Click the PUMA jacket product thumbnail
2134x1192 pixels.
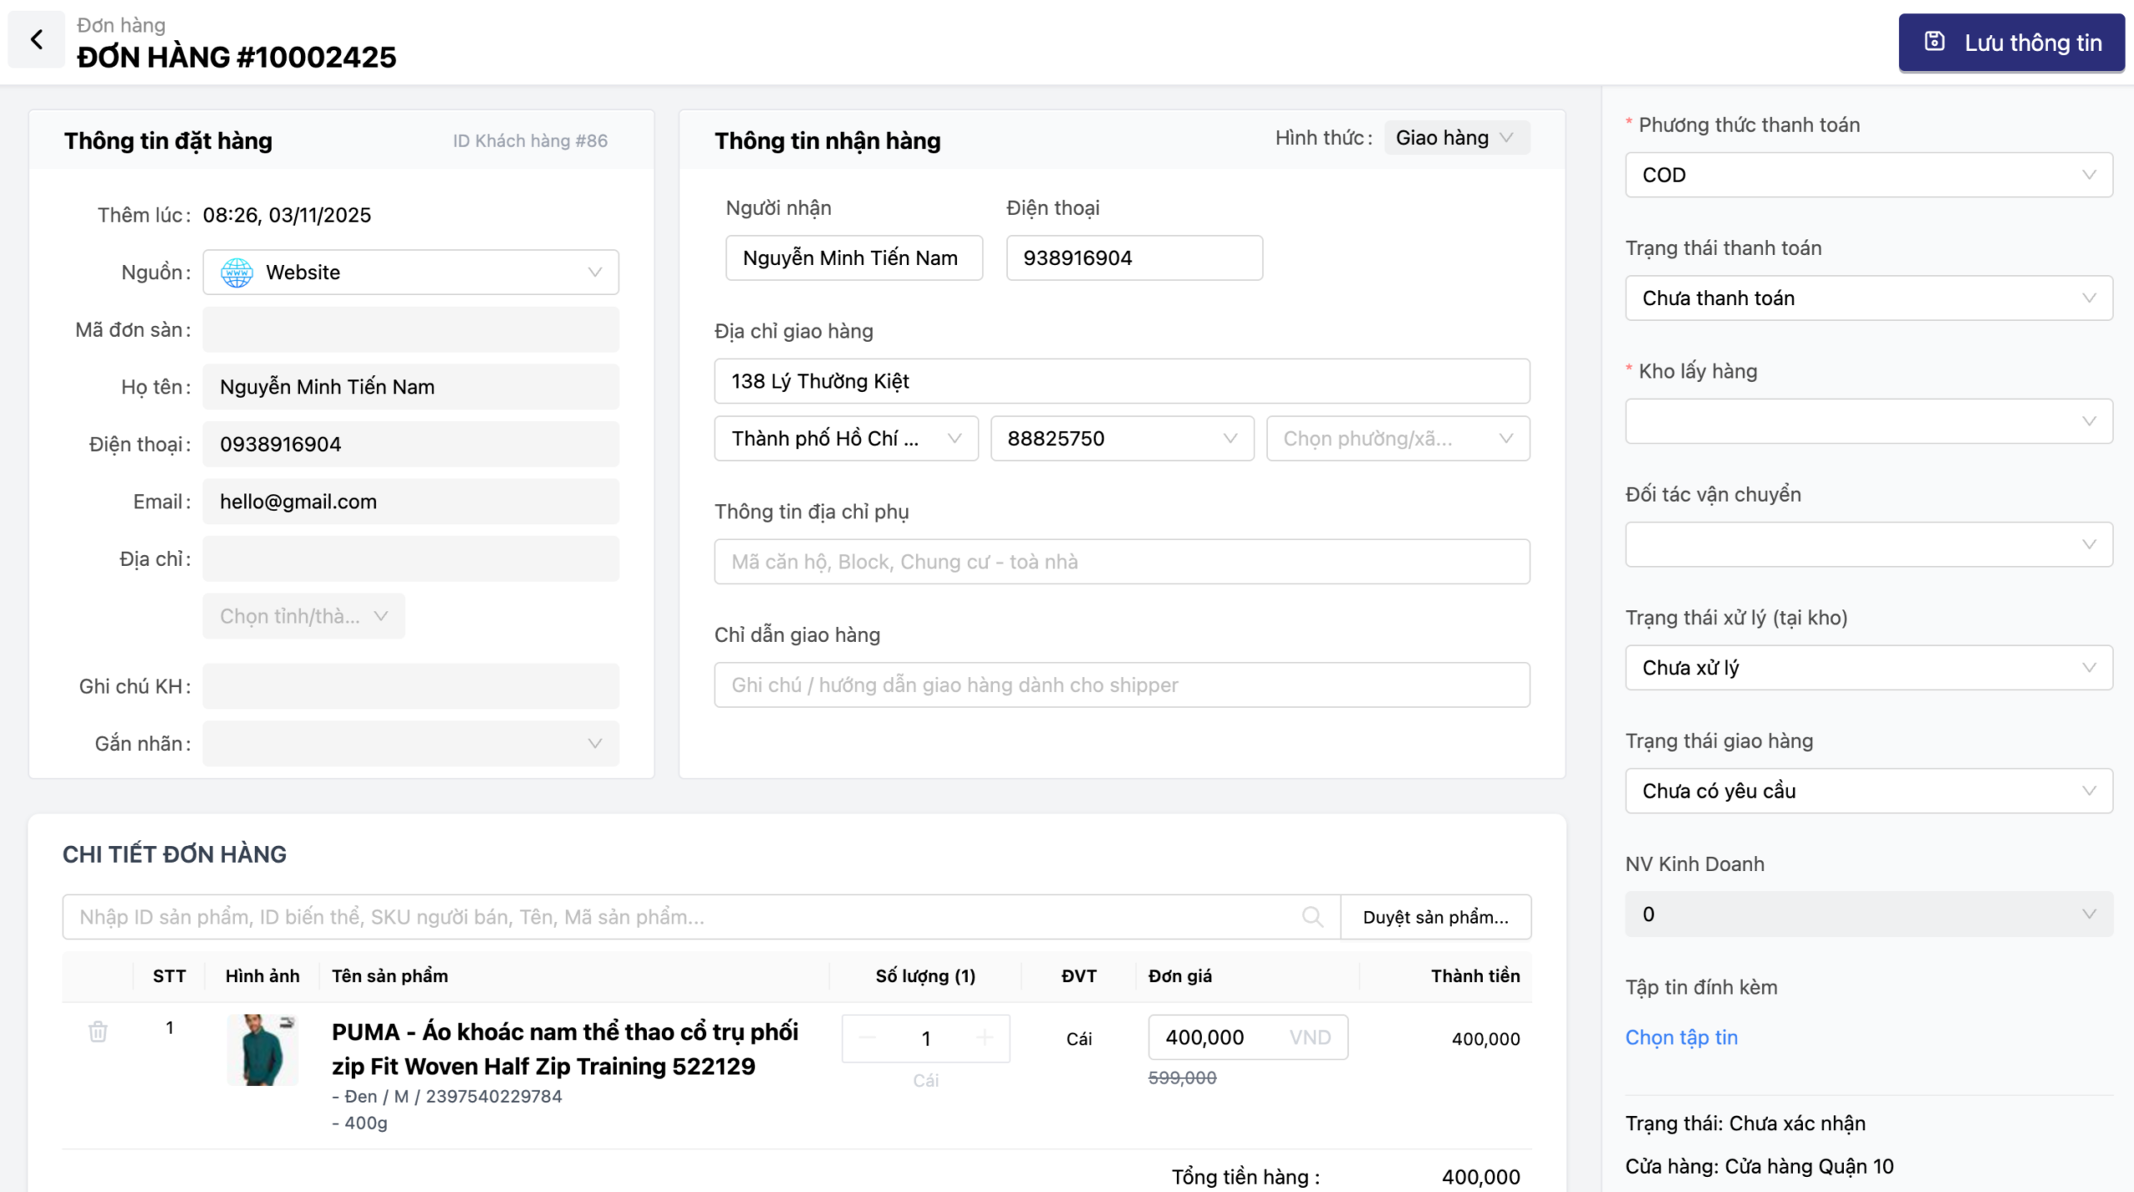click(263, 1050)
